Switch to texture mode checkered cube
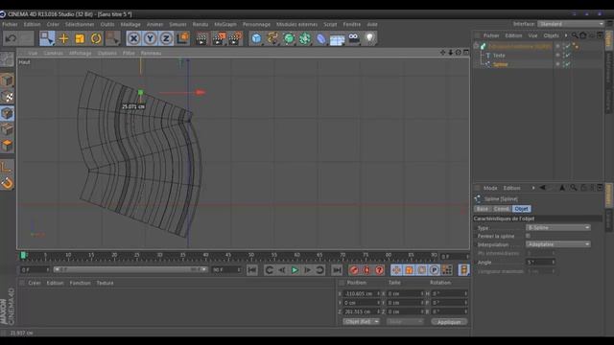614x345 pixels. coord(7,97)
